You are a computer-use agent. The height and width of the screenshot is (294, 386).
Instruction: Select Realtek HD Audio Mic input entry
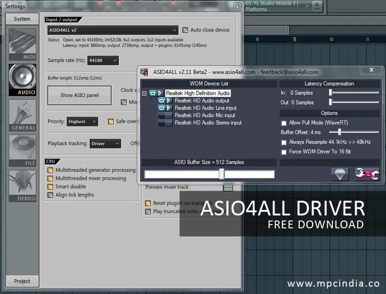point(205,115)
